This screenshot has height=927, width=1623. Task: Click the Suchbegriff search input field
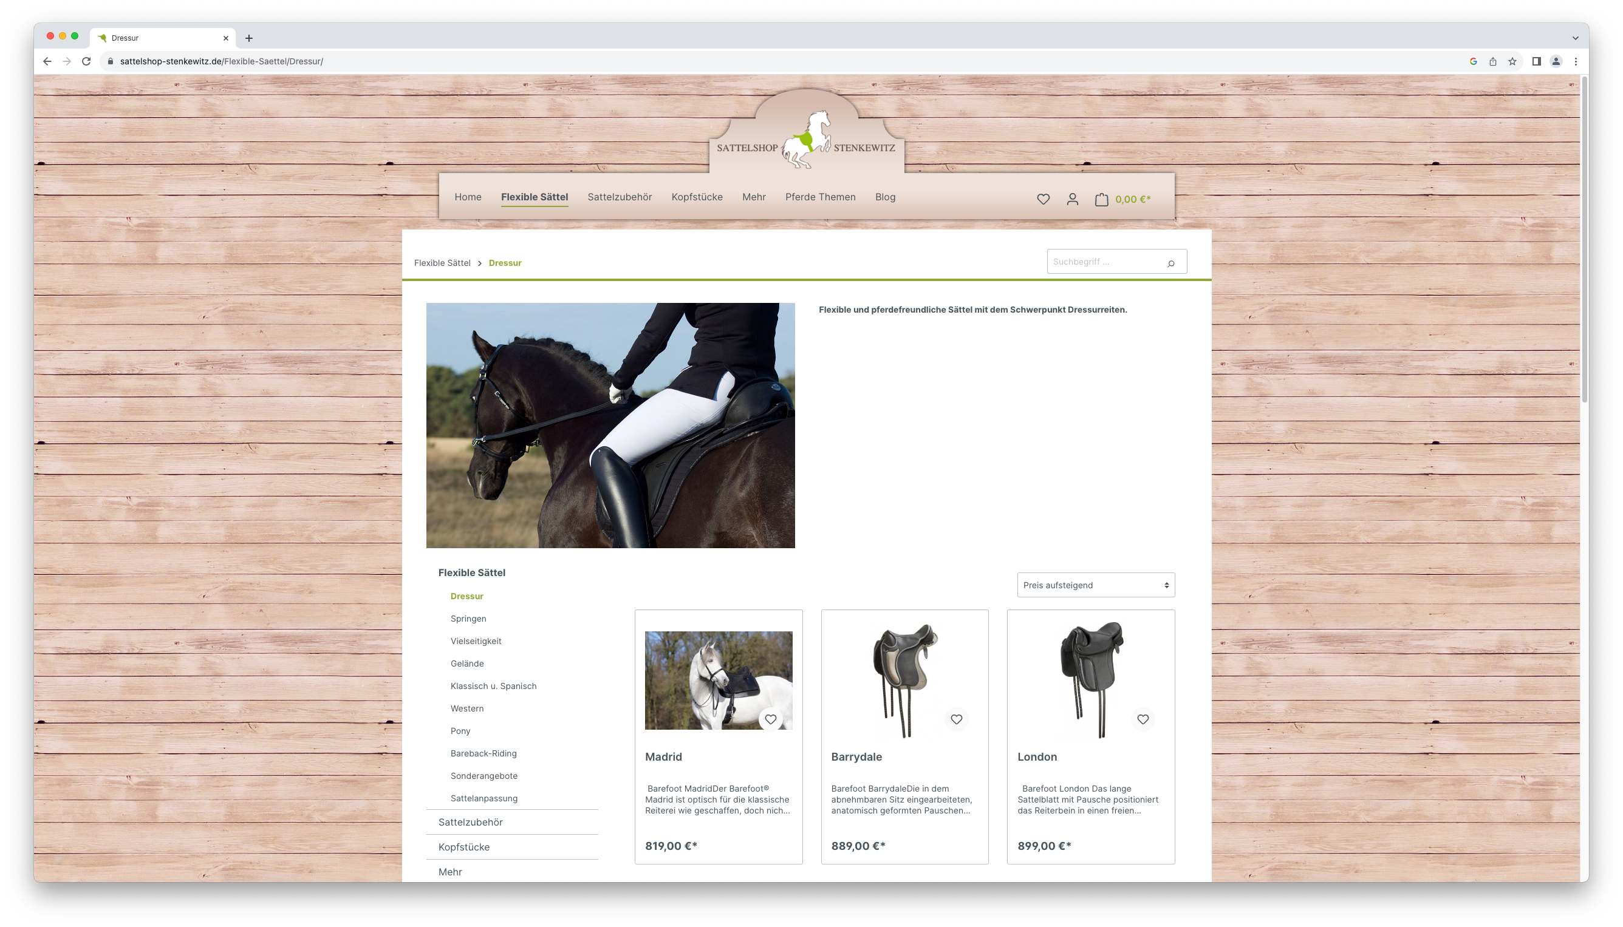[x=1103, y=262]
